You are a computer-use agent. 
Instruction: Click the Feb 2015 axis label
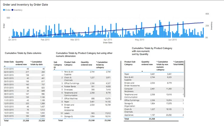(45, 40)
